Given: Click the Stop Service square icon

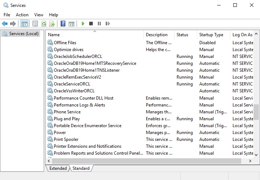Looking at the screenshot, I should click(91, 24).
